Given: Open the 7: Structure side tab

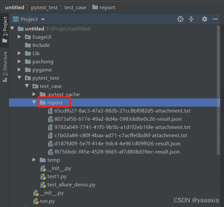Looking at the screenshot, I should pyautogui.click(x=5, y=67).
